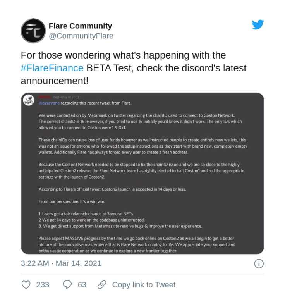Open the tweet timestamp 3:22 AM Mar 14, 2021
The width and height of the screenshot is (285, 308).
pyautogui.click(x=61, y=263)
